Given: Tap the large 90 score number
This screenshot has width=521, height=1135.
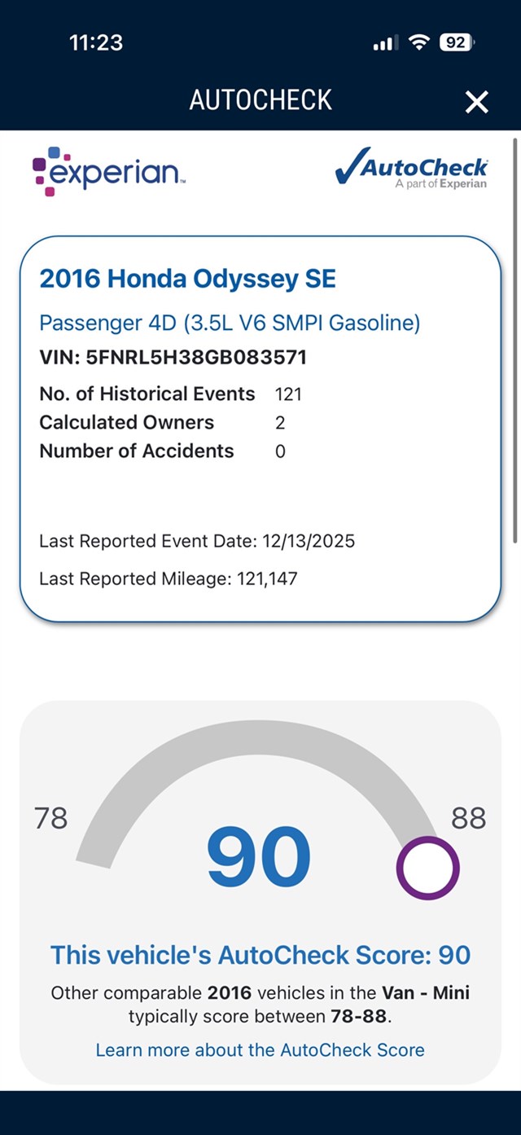Looking at the screenshot, I should (x=259, y=857).
